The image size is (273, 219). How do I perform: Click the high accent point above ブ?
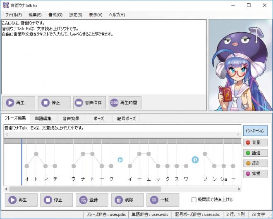[x=205, y=154]
